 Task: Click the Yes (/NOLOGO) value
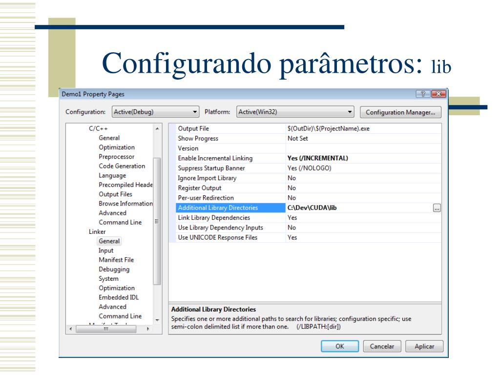(x=309, y=168)
